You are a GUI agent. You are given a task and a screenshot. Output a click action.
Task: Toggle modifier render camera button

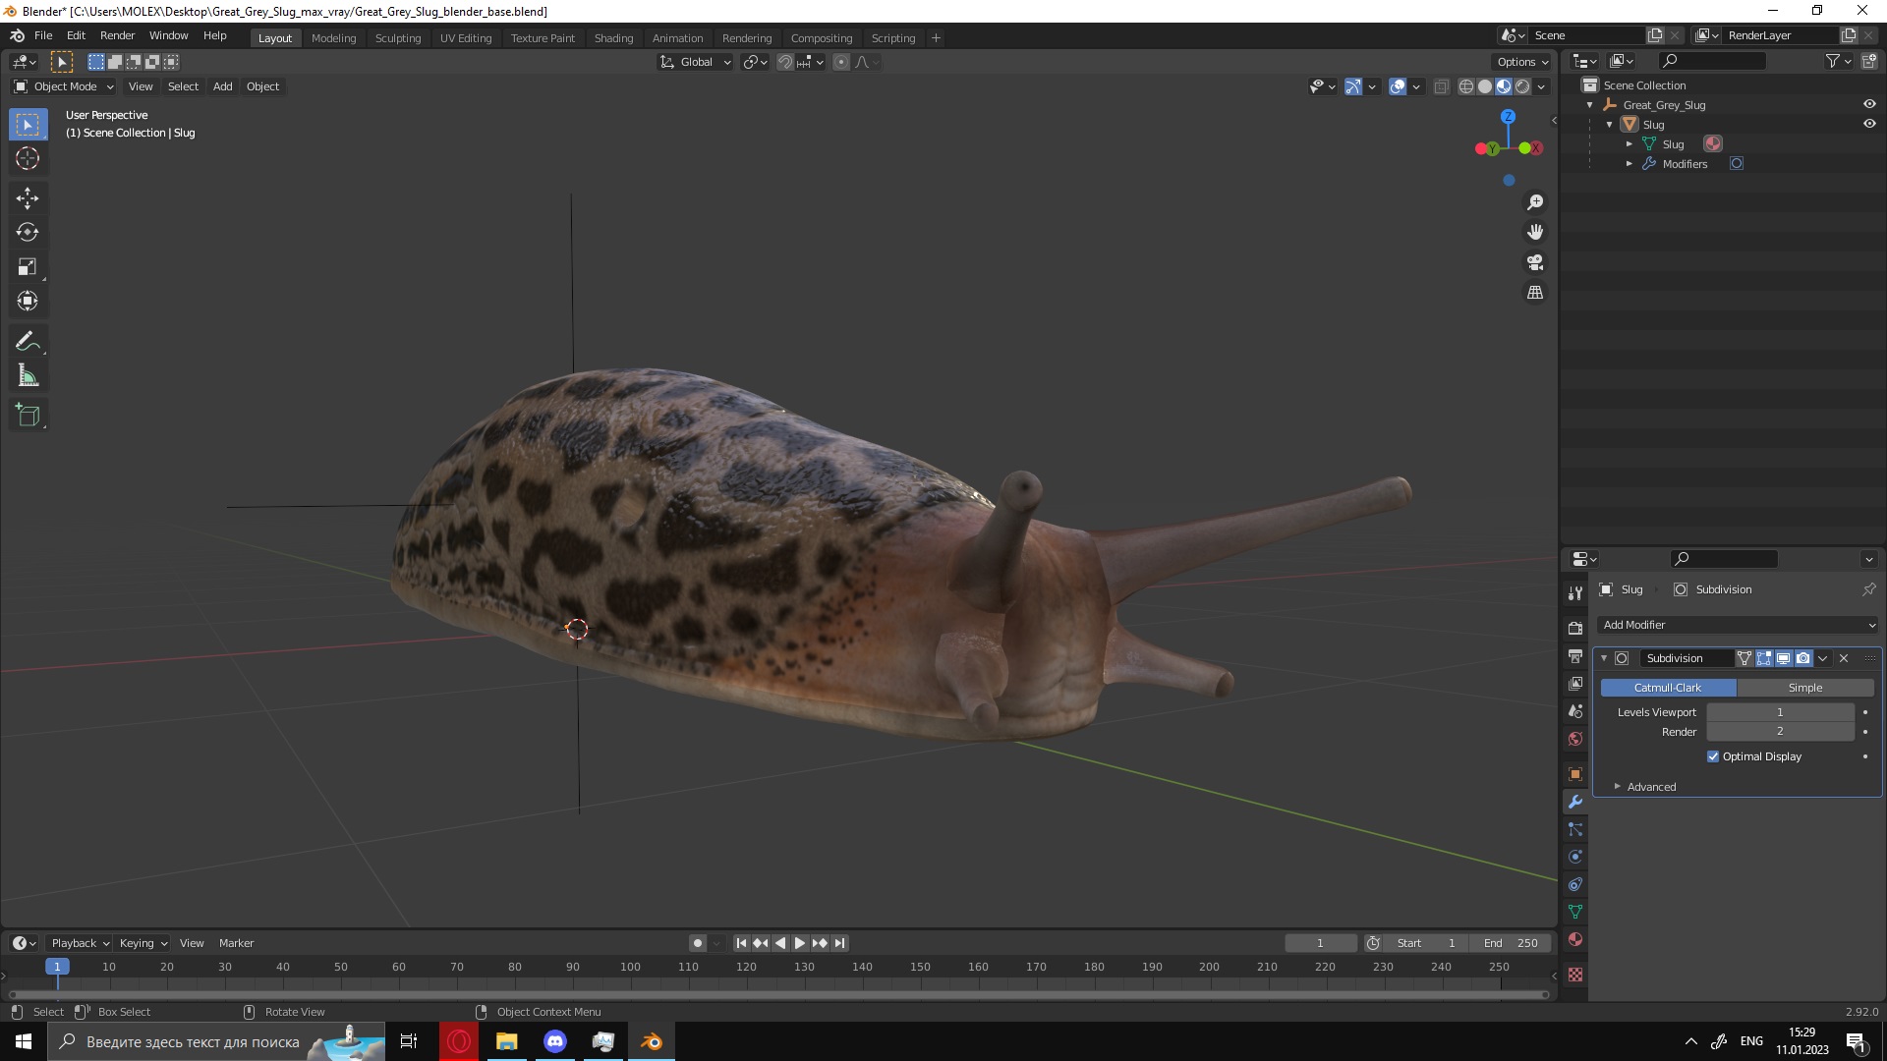click(x=1803, y=658)
